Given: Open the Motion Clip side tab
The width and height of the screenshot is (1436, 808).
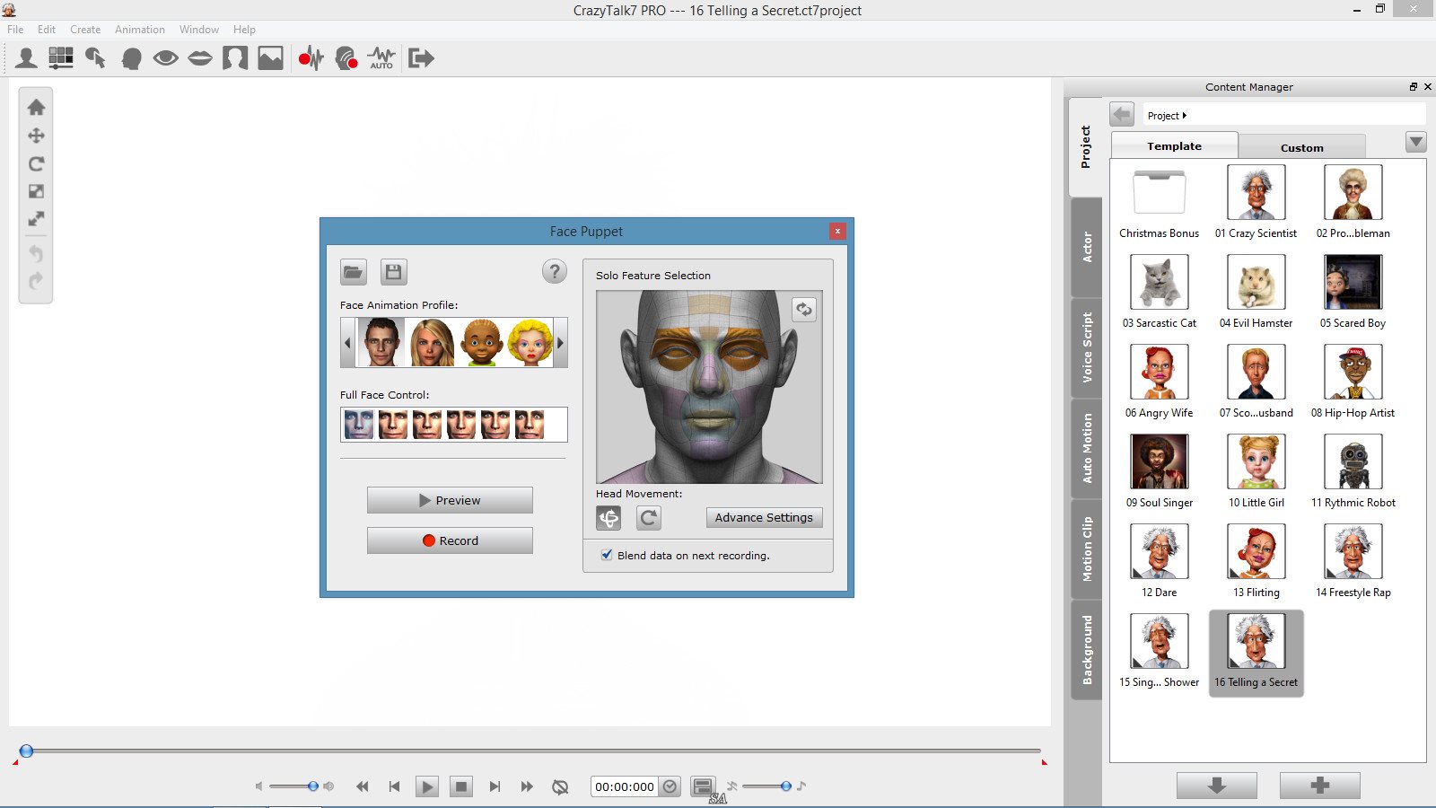Looking at the screenshot, I should tap(1086, 549).
